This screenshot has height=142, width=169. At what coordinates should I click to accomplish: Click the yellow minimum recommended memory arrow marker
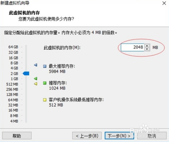pyautogui.click(x=36, y=84)
